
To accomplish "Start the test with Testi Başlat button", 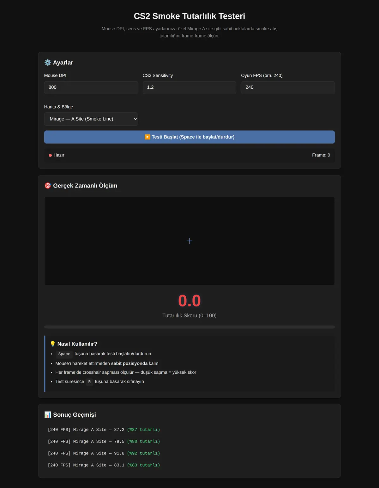I will [189, 137].
